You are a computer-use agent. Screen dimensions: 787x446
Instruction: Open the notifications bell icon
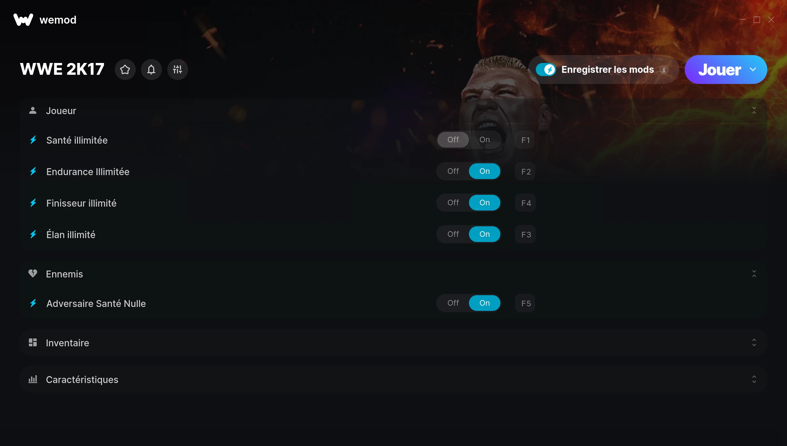click(151, 70)
